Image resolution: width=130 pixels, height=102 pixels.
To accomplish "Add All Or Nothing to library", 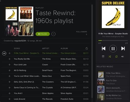I will click(10, 70).
